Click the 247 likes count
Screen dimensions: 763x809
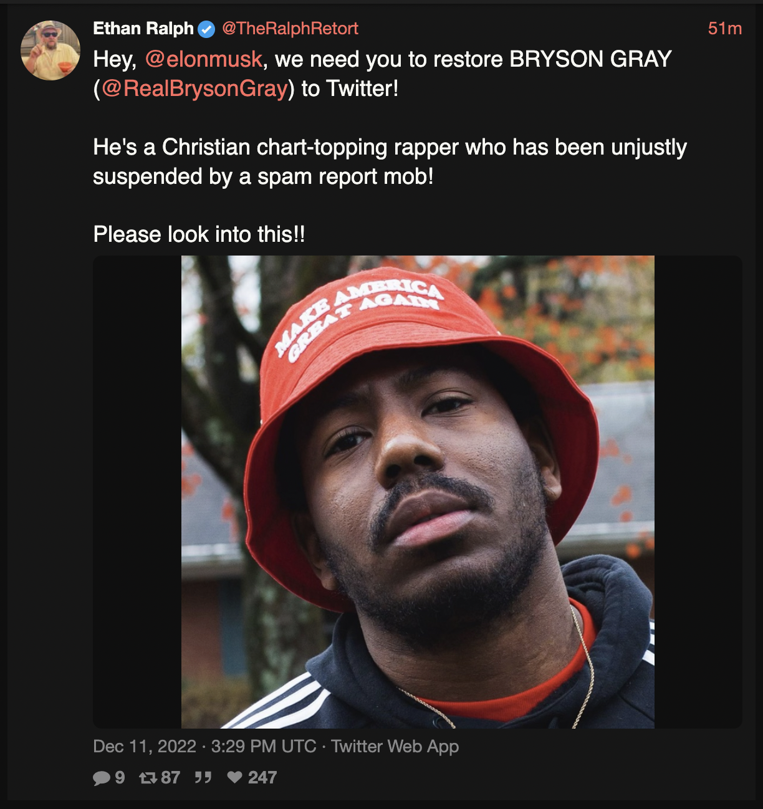262,777
